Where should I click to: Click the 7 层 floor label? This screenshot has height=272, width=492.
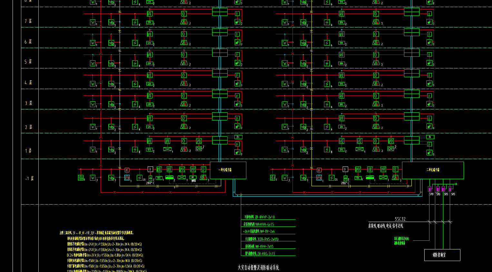pyautogui.click(x=28, y=21)
